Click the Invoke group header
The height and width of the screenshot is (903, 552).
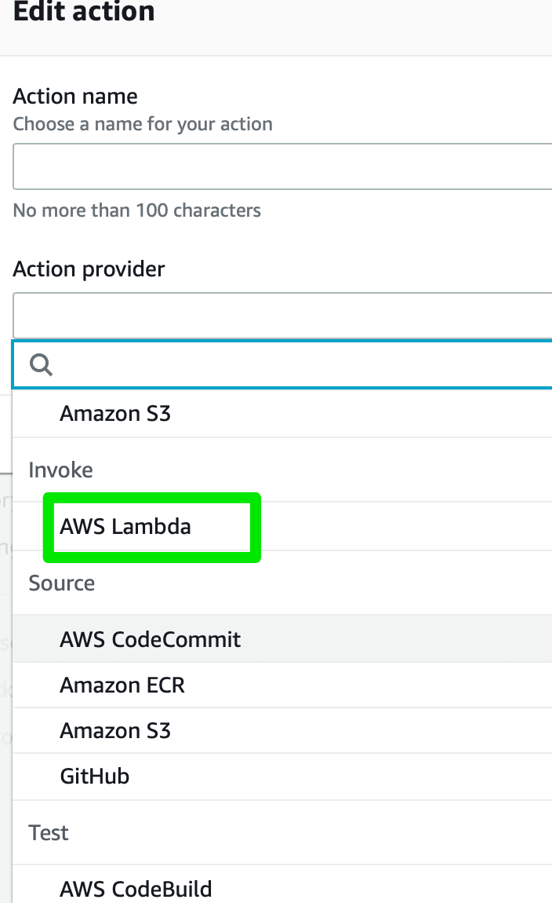pos(60,470)
